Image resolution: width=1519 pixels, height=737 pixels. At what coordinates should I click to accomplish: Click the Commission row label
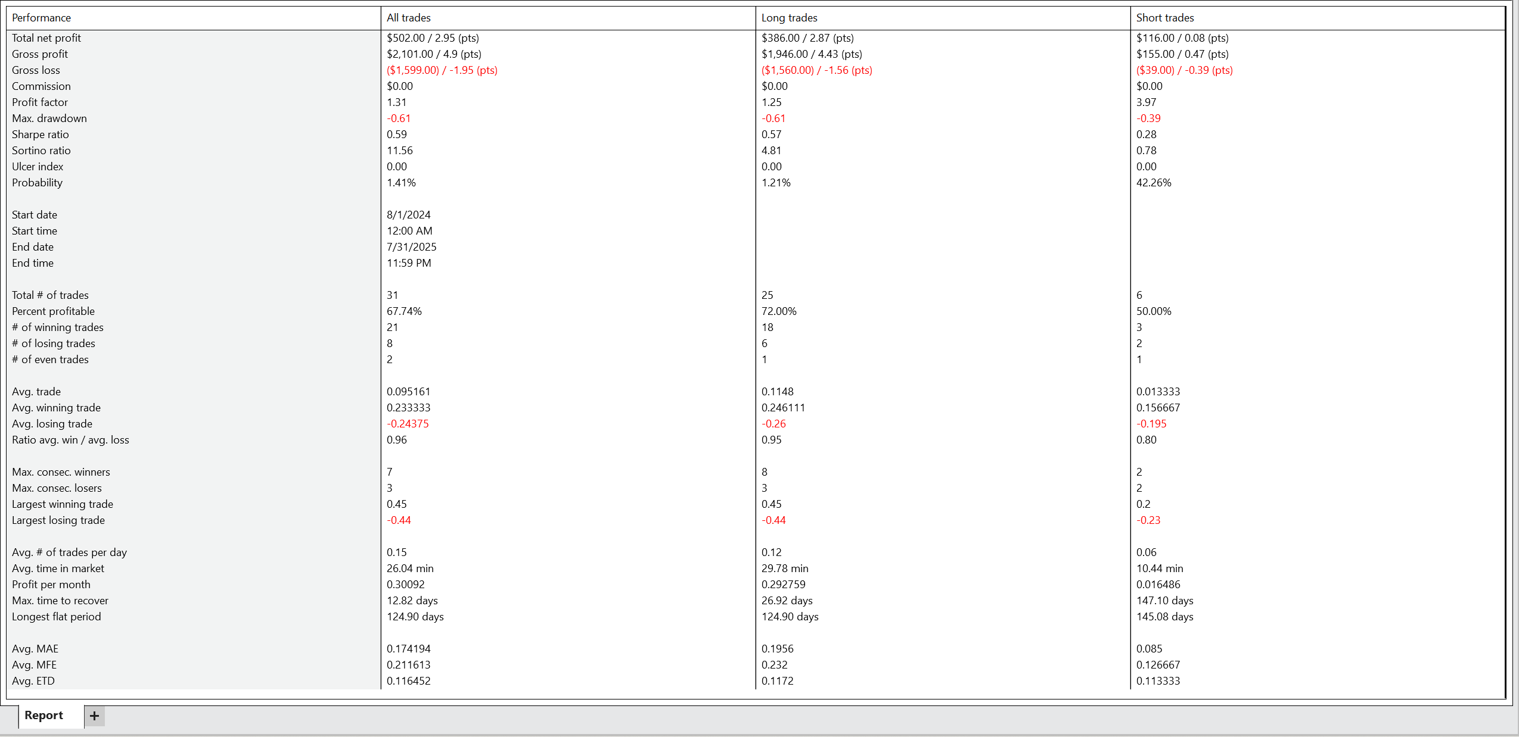pos(41,86)
